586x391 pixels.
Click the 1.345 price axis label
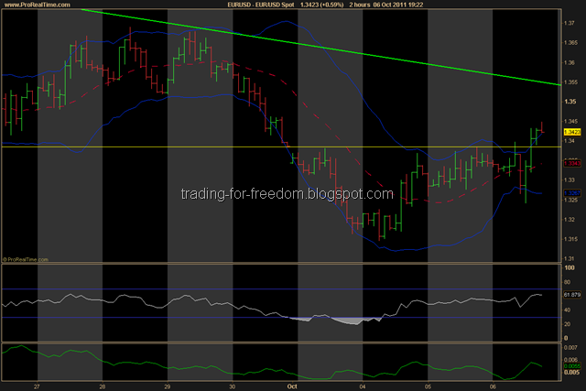[x=570, y=121]
